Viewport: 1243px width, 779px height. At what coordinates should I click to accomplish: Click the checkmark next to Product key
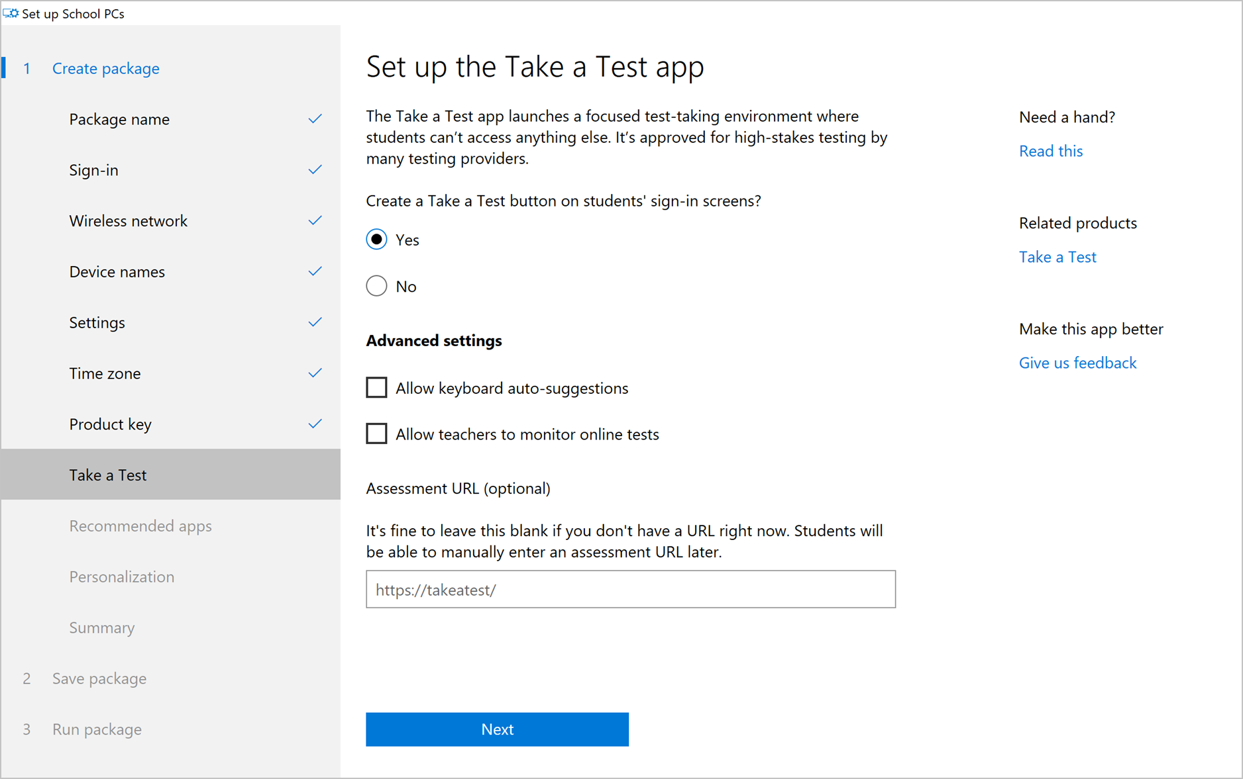click(x=315, y=424)
